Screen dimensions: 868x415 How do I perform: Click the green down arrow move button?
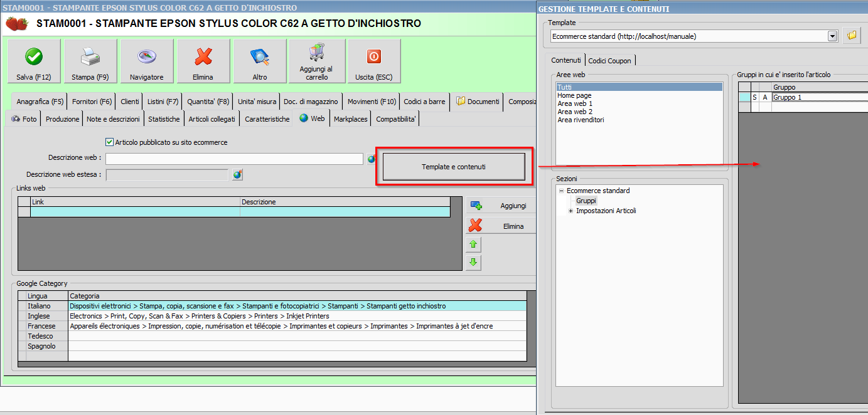[473, 263]
